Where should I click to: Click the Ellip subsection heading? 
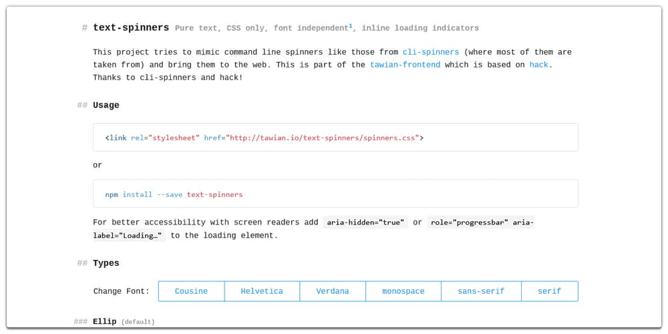point(105,321)
